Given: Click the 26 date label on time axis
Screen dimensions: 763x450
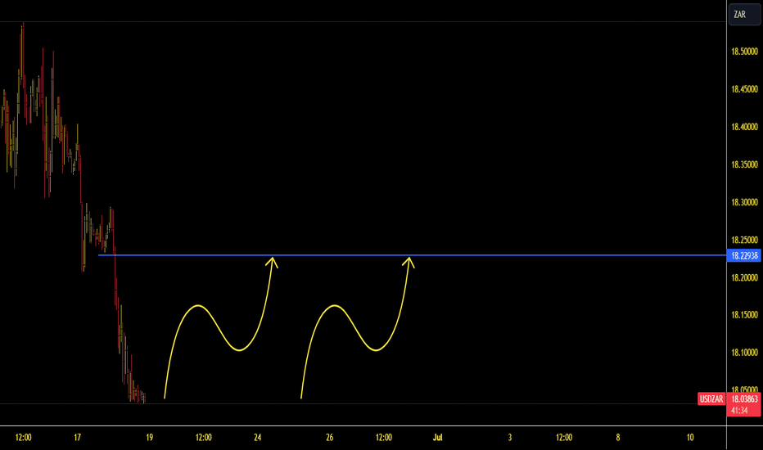Looking at the screenshot, I should (x=329, y=438).
